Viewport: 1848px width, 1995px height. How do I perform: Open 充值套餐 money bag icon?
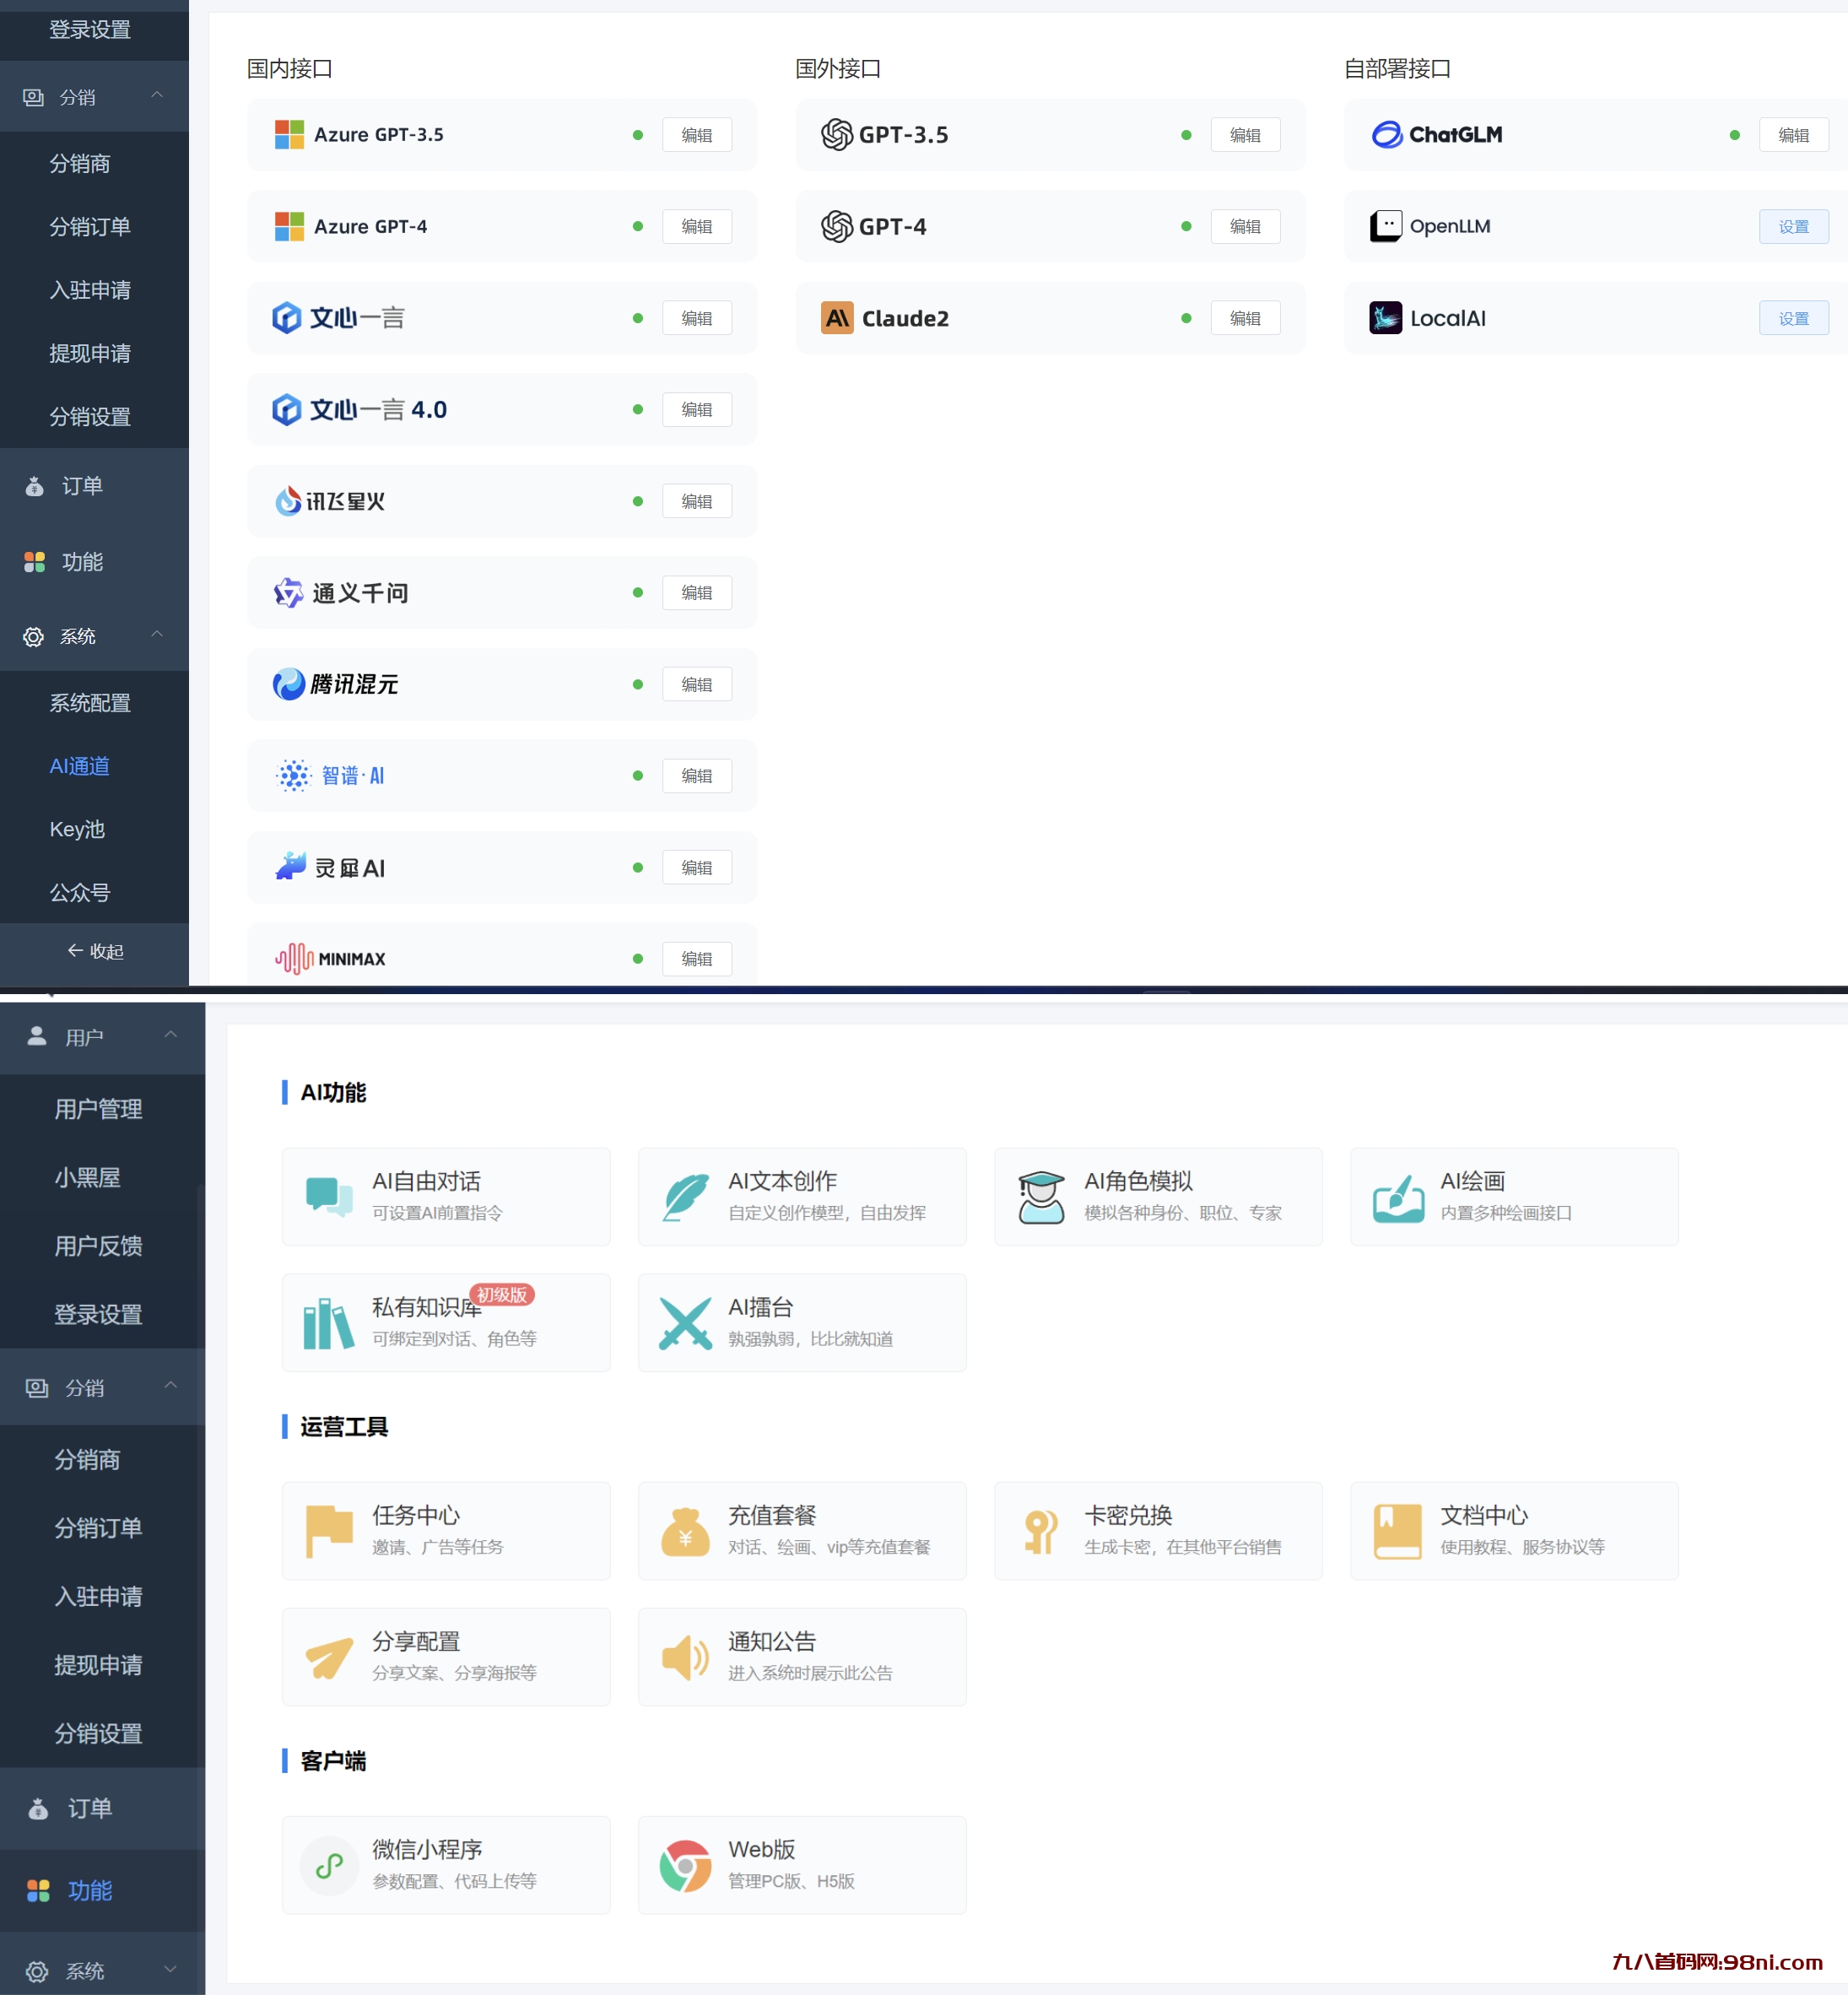coord(685,1531)
